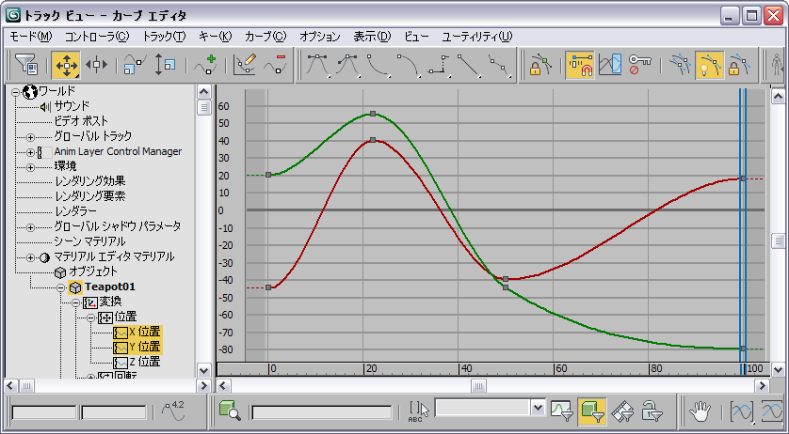Activate the Add Keys tool

205,66
